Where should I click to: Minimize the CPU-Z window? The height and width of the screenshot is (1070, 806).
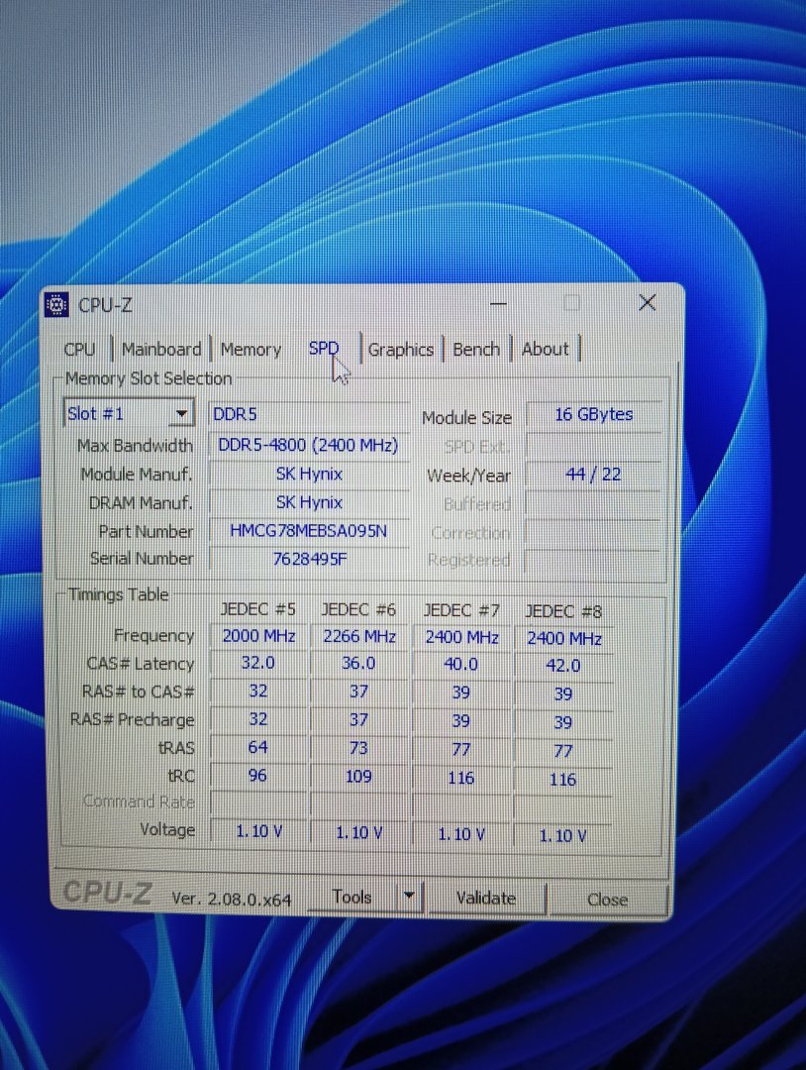pos(498,303)
